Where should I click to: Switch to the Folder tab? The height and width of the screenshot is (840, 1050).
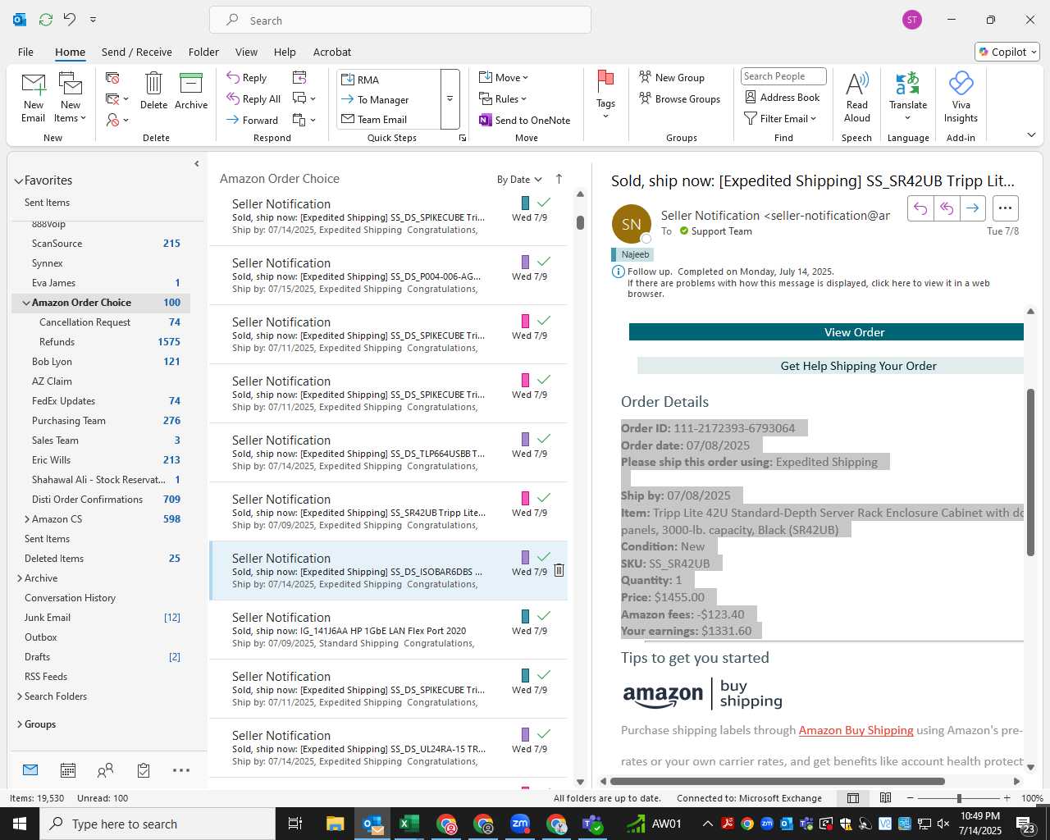pyautogui.click(x=203, y=52)
